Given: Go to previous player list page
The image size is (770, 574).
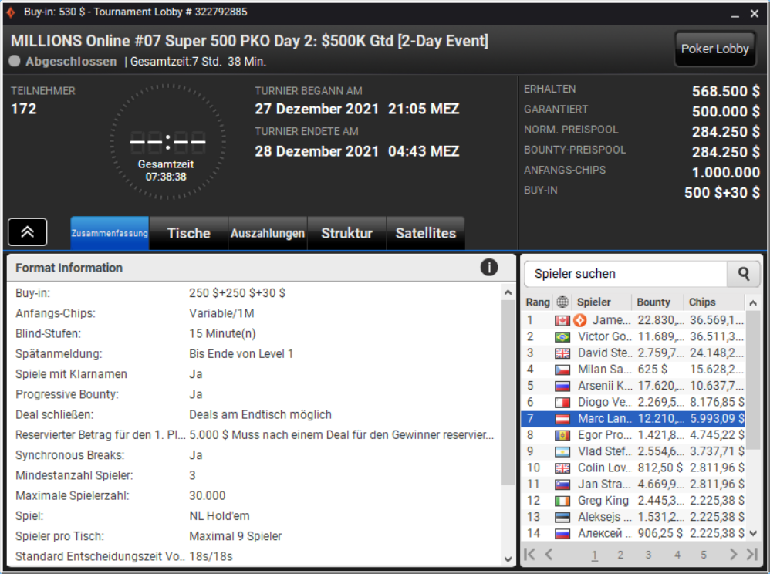Looking at the screenshot, I should coord(549,555).
